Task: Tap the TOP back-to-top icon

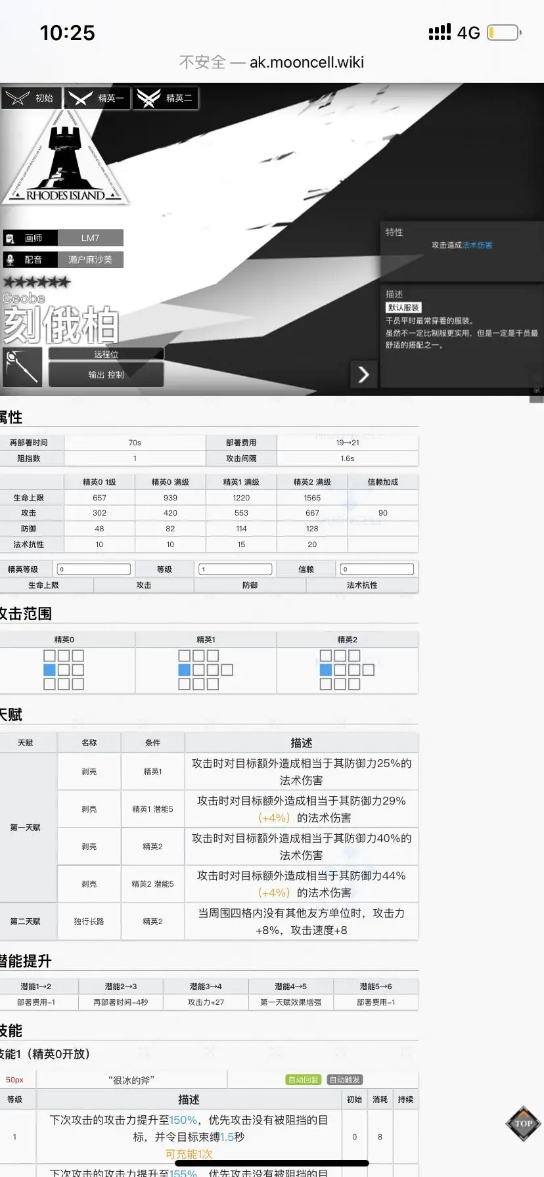Action: point(523,1123)
